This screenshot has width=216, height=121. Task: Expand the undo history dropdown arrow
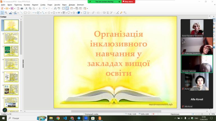47,8
